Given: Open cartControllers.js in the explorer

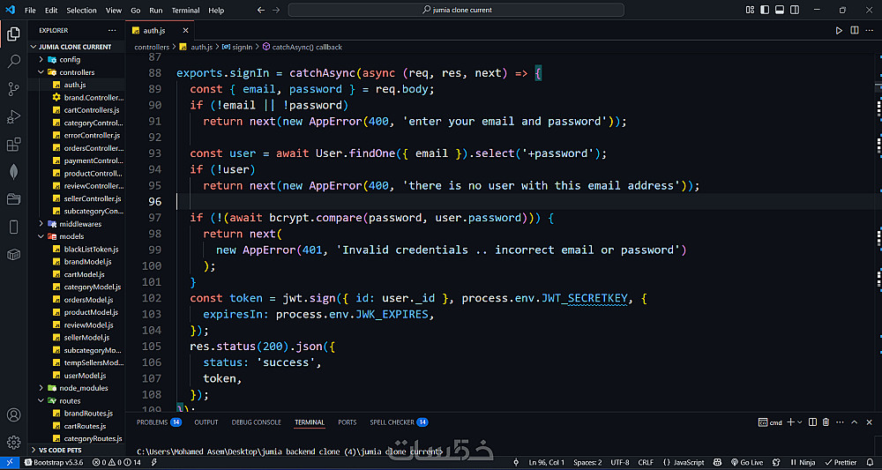Looking at the screenshot, I should click(x=92, y=110).
